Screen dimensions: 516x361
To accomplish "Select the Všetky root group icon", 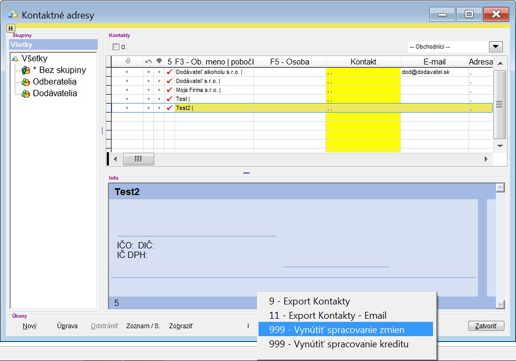I will 15,59.
